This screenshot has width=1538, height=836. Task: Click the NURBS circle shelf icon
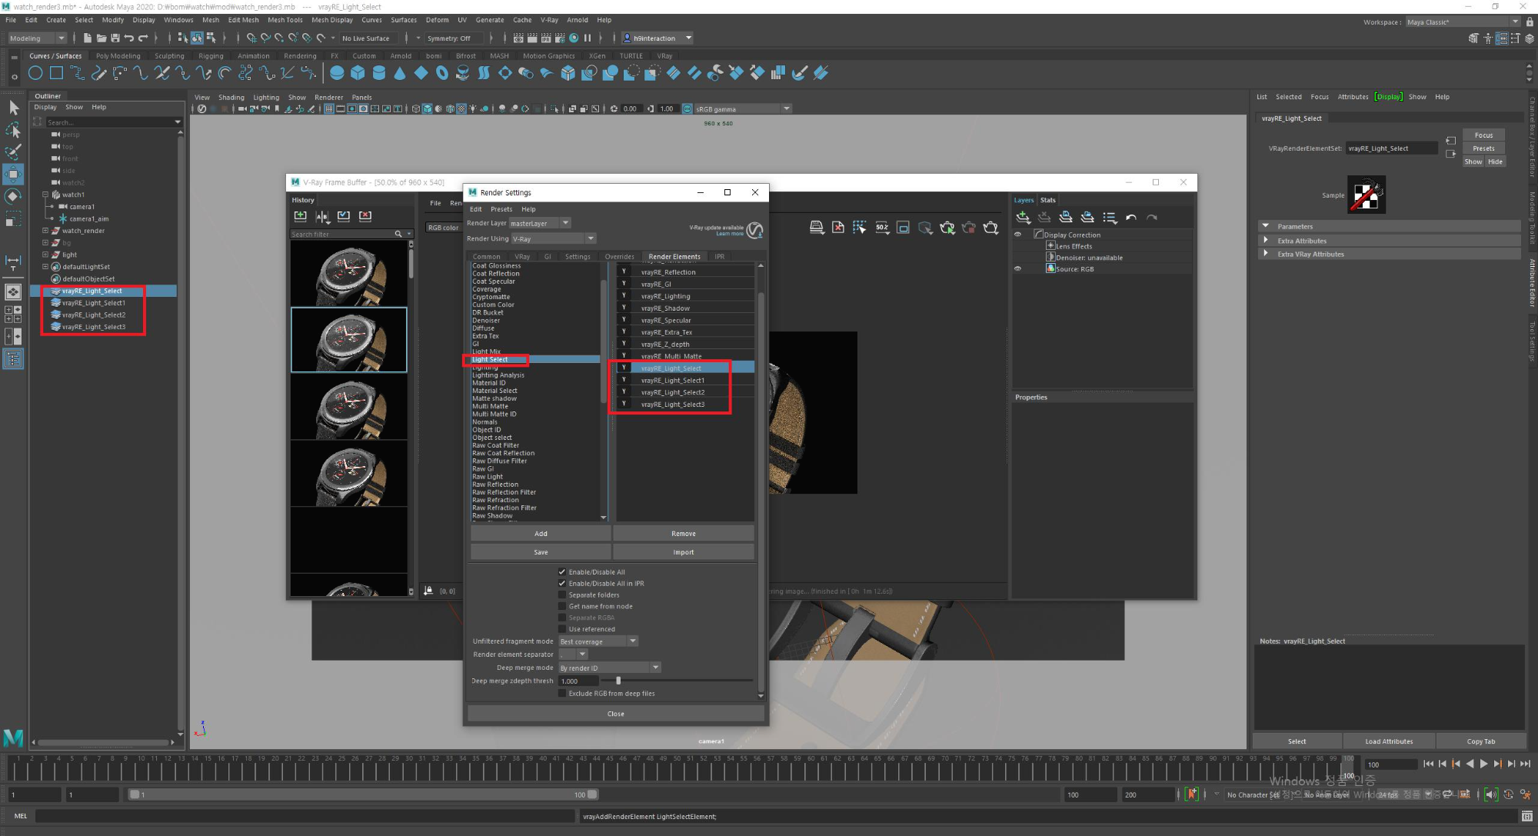coord(35,73)
